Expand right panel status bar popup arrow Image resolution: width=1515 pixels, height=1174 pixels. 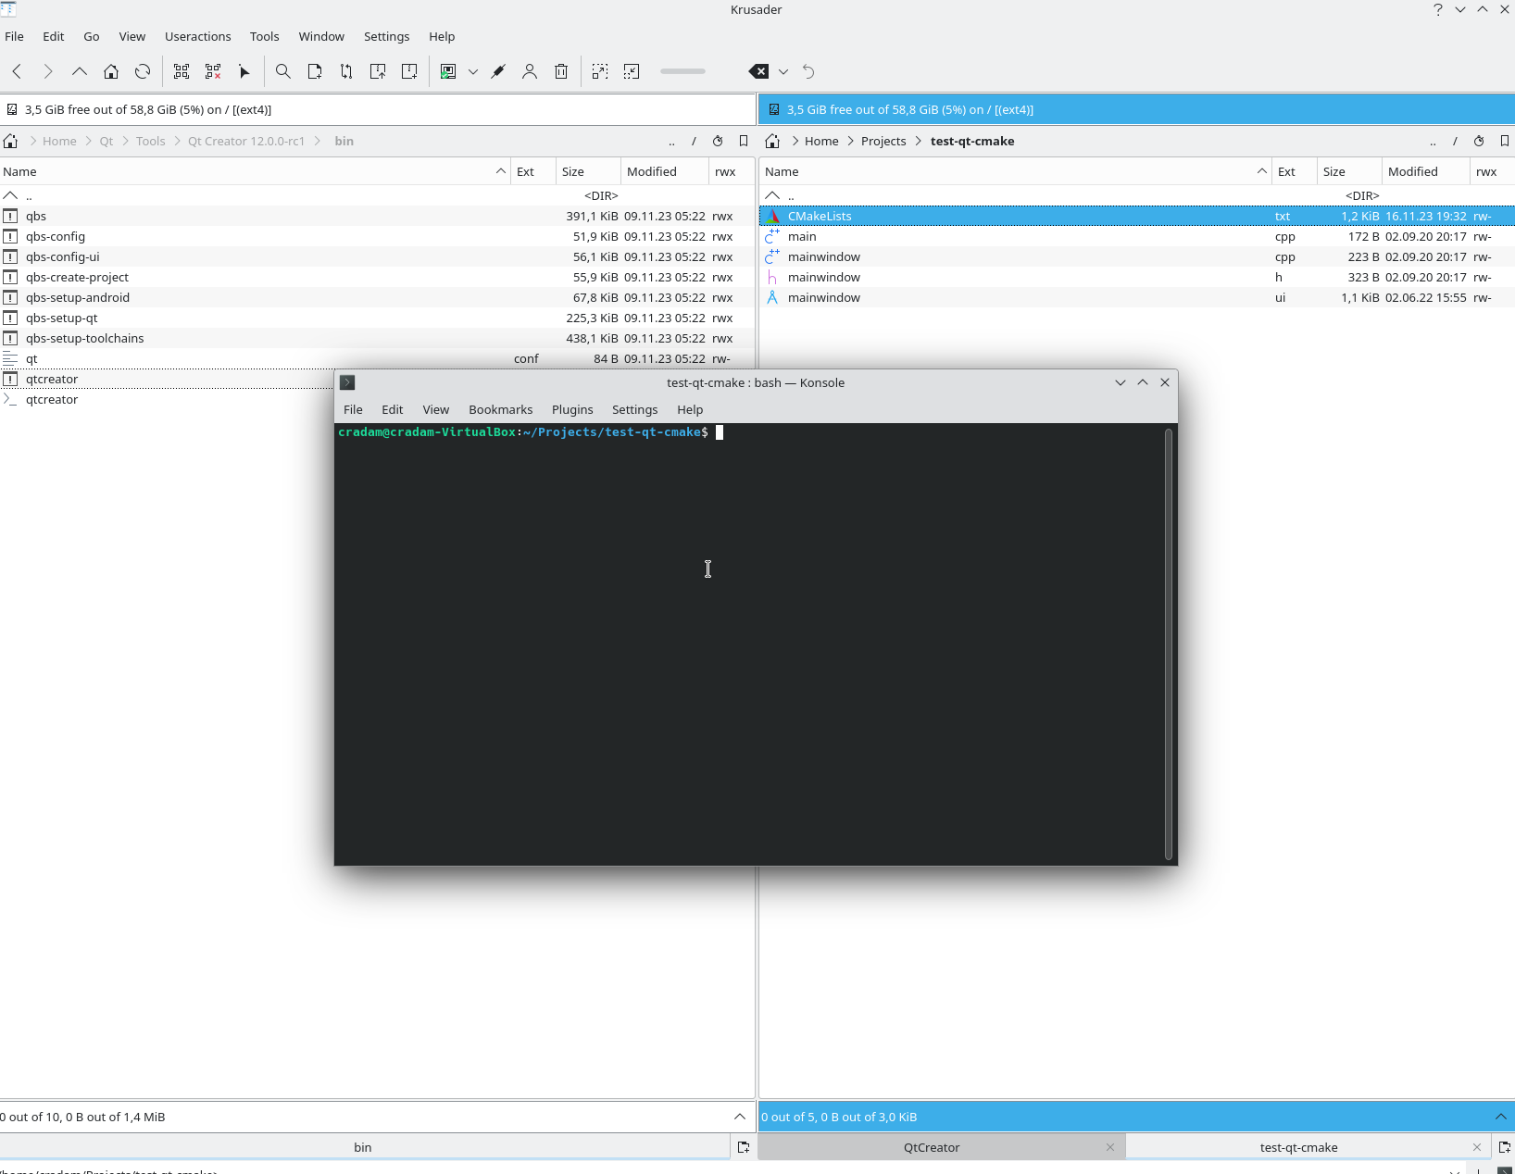point(1501,1117)
